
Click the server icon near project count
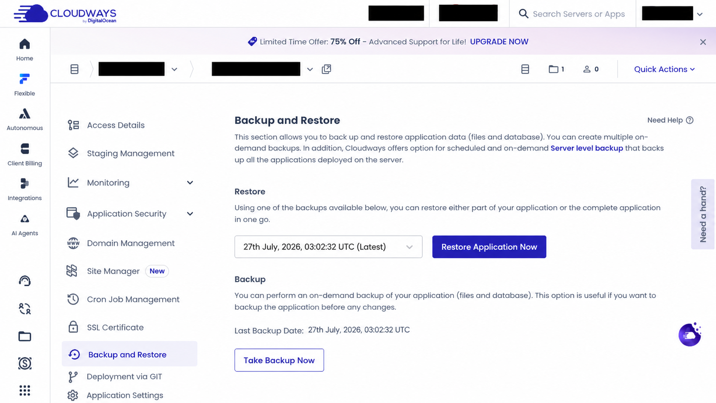(x=525, y=69)
